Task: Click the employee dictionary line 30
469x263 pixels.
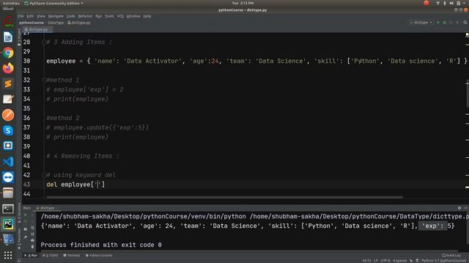Action: pyautogui.click(x=256, y=61)
